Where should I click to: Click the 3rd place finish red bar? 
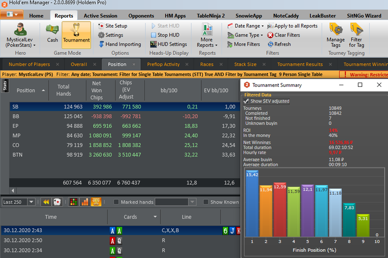280,210
